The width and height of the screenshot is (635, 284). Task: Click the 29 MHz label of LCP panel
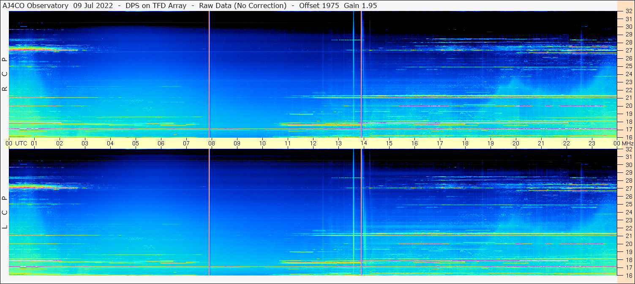pyautogui.click(x=628, y=173)
